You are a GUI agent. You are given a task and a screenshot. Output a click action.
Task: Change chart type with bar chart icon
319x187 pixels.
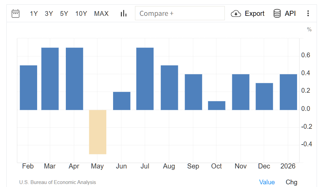[124, 13]
